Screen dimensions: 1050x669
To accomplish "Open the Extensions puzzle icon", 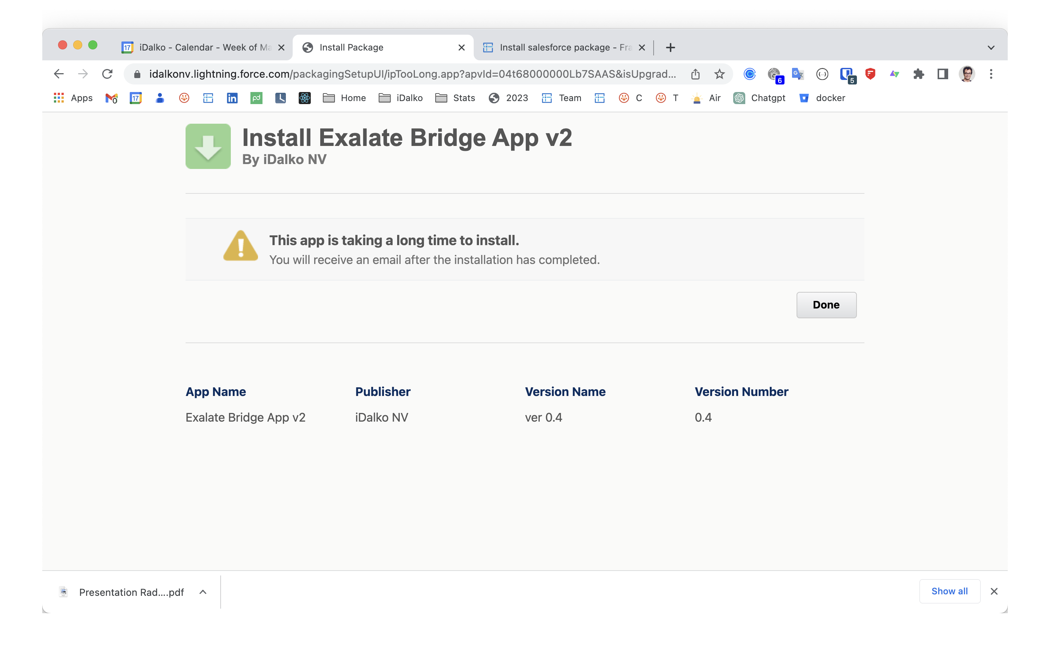I will point(918,74).
